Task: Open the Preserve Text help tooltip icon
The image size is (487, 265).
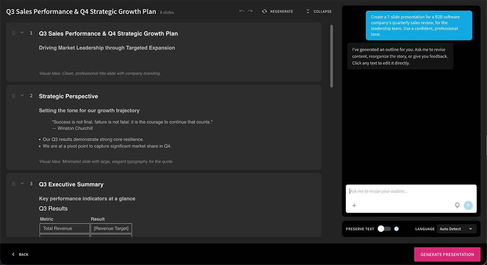Action: 396,229
